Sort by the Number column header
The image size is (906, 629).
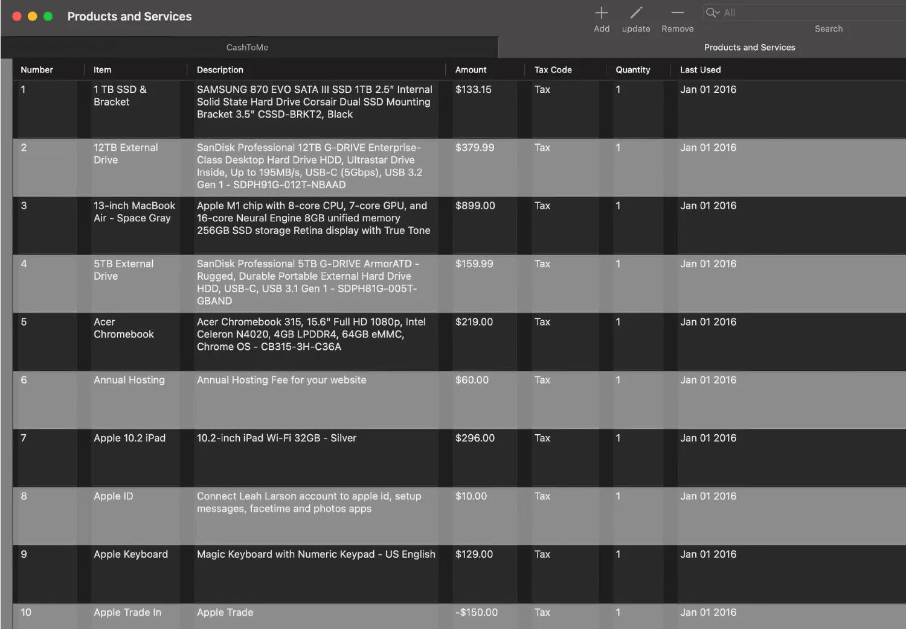click(x=37, y=70)
